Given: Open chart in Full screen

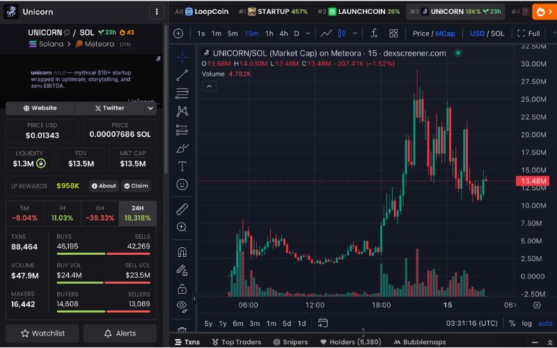Looking at the screenshot, I should click(x=528, y=33).
